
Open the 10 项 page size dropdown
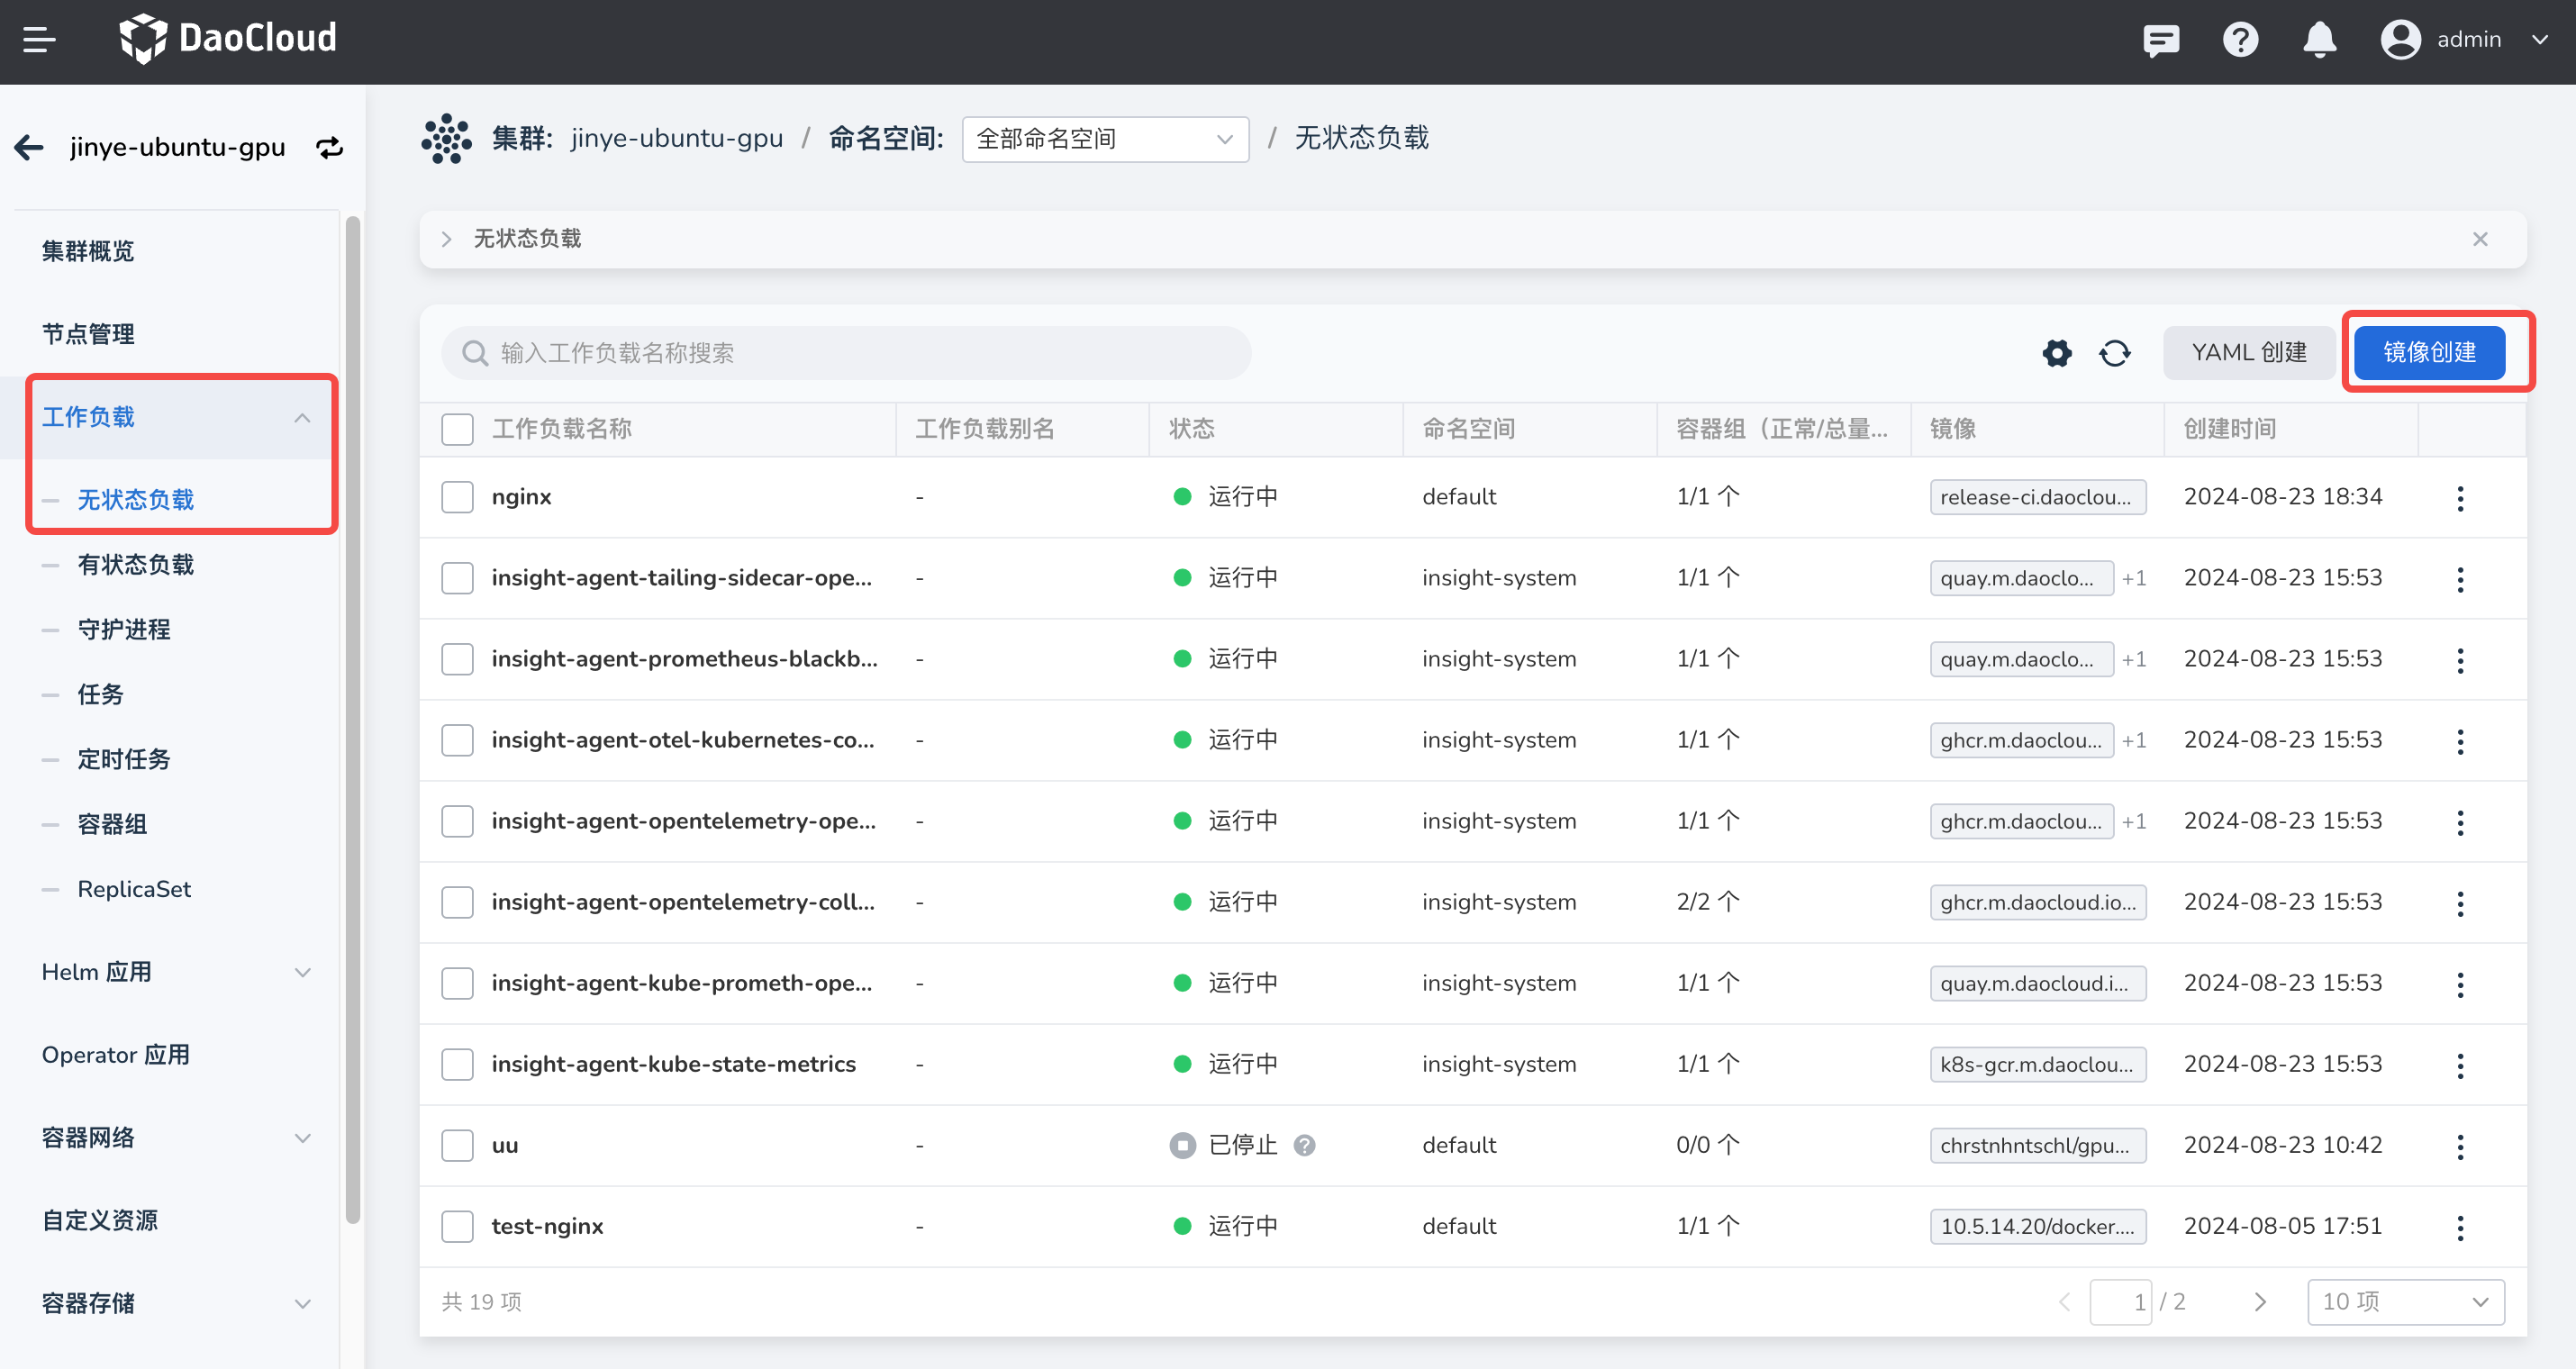pos(2404,1301)
